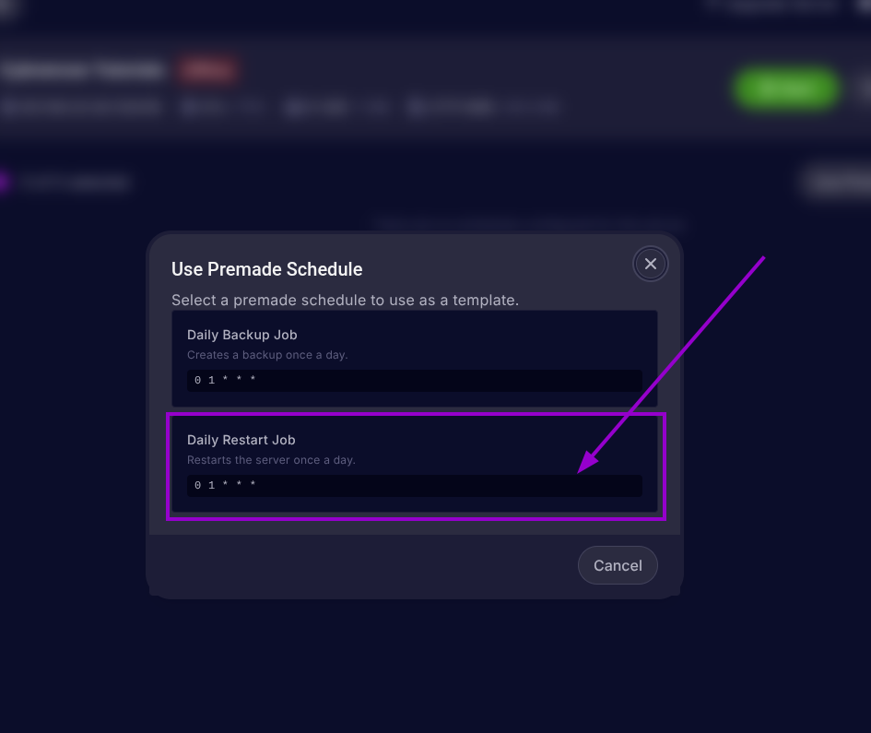The height and width of the screenshot is (733, 871).
Task: Click the Use Premade Schedule title
Action: pos(266,269)
